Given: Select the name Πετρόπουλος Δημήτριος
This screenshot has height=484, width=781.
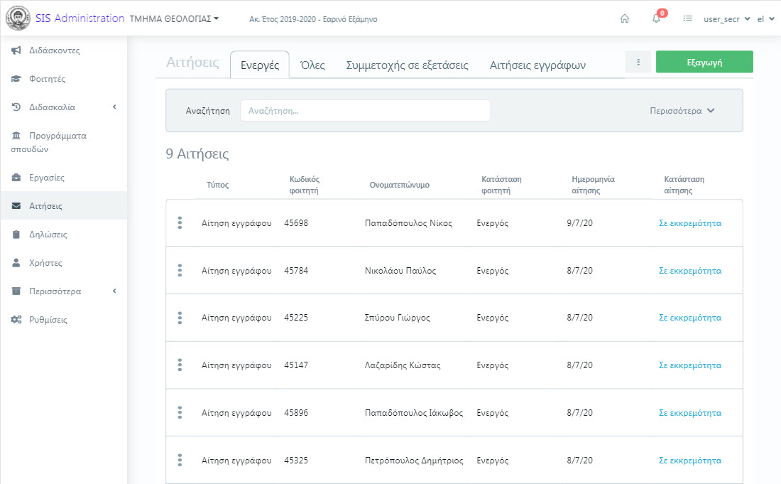Looking at the screenshot, I should [x=414, y=460].
